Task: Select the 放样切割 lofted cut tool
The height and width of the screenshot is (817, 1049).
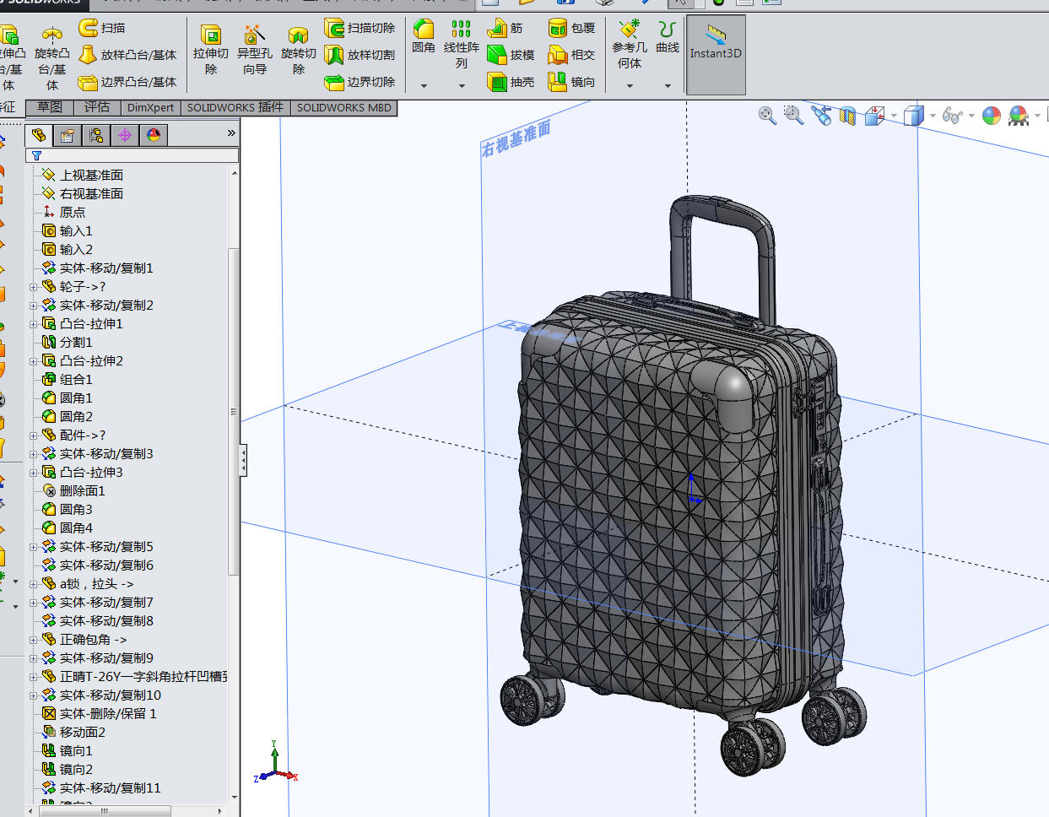Action: pyautogui.click(x=360, y=55)
